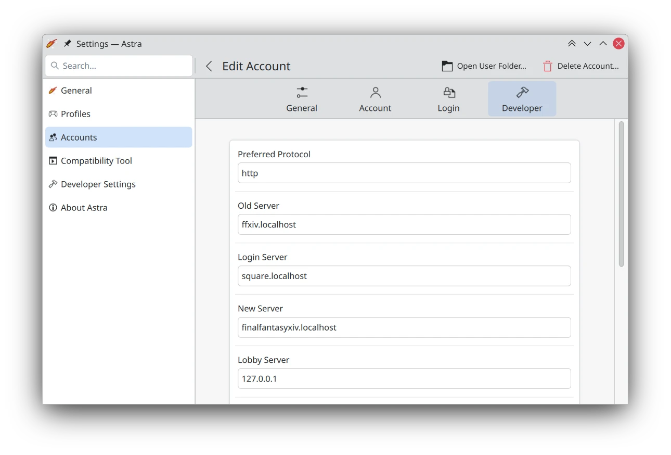Maximize the Settings window
Screen dimensions: 671x455
[603, 44]
